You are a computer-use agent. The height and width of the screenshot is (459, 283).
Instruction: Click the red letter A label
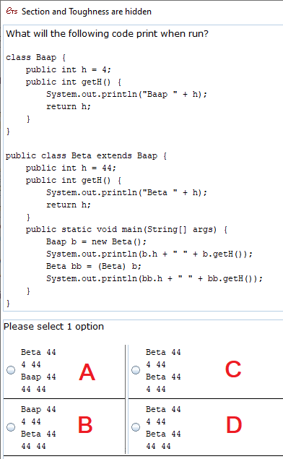[x=87, y=372]
